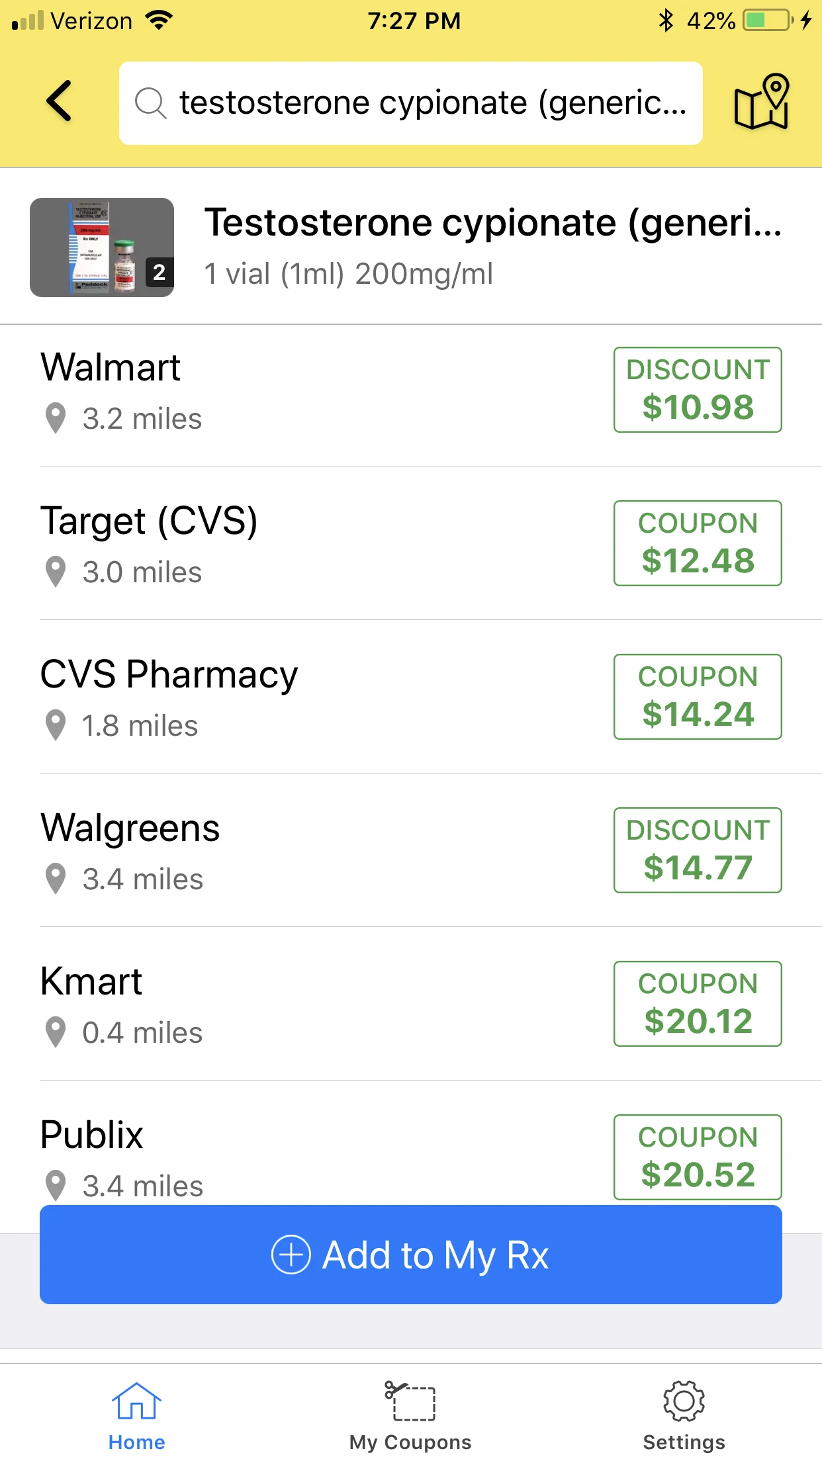Open the map view icon

762,101
